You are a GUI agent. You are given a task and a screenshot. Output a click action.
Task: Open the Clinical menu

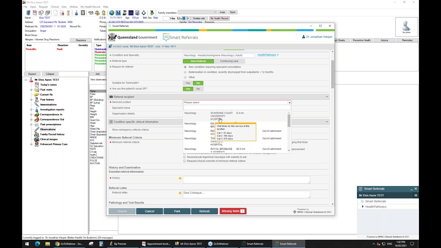pyautogui.click(x=54, y=7)
